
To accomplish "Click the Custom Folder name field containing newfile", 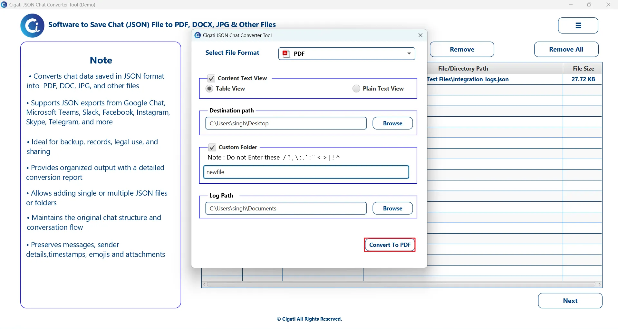I will pyautogui.click(x=306, y=172).
